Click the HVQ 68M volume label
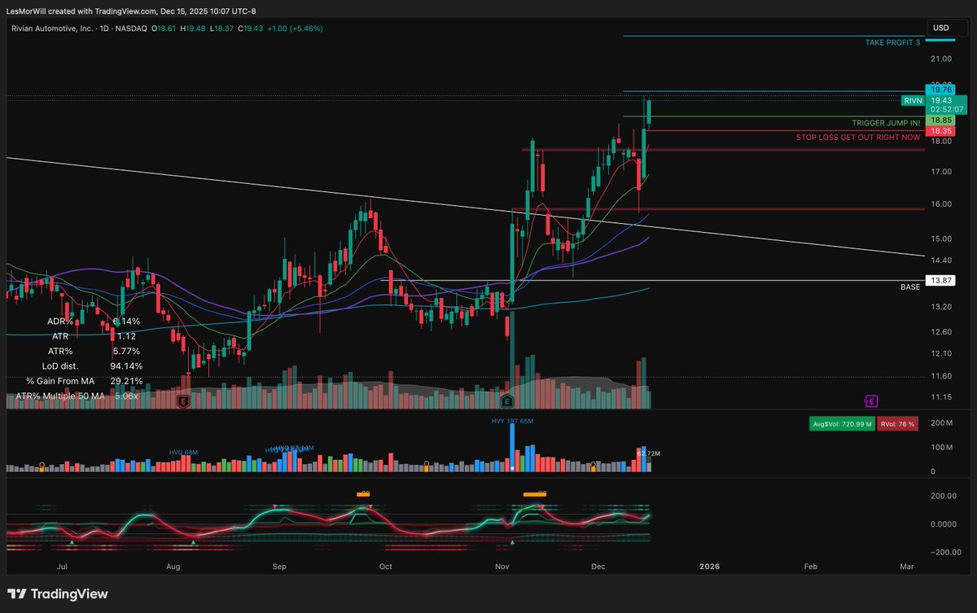The image size is (977, 613). click(x=183, y=451)
